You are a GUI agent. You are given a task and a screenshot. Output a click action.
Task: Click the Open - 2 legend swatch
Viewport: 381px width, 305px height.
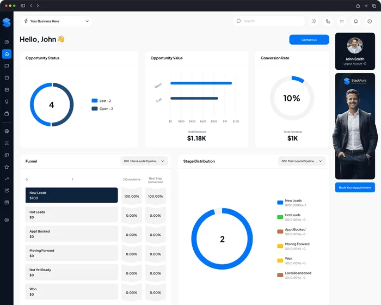(95, 108)
